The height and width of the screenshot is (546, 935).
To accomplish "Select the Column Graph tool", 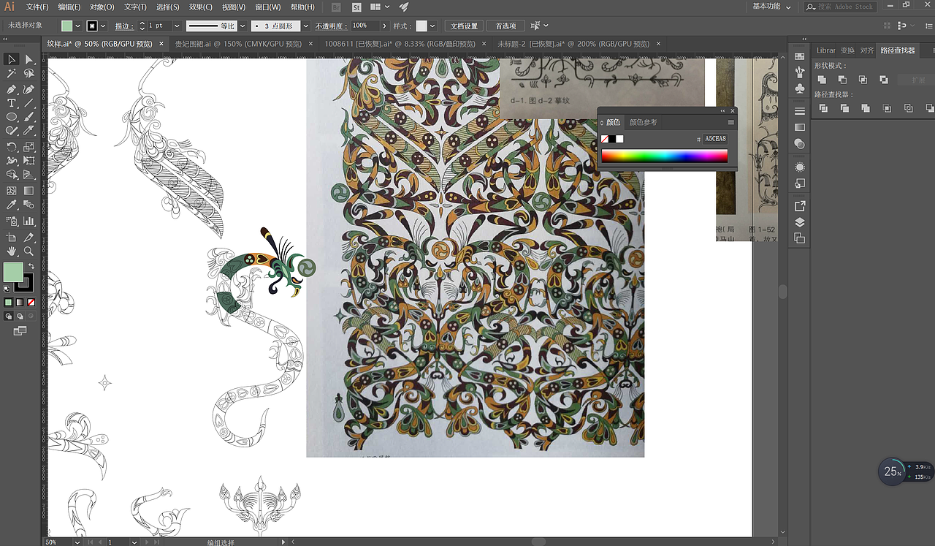I will [29, 221].
